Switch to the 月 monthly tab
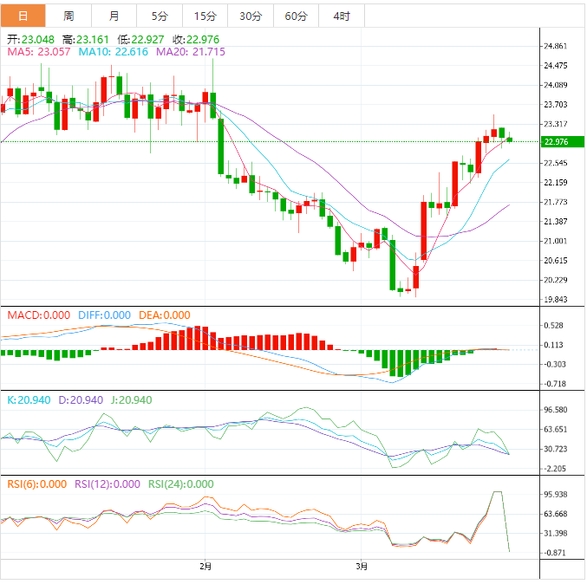The width and height of the screenshot is (587, 584). (x=114, y=16)
